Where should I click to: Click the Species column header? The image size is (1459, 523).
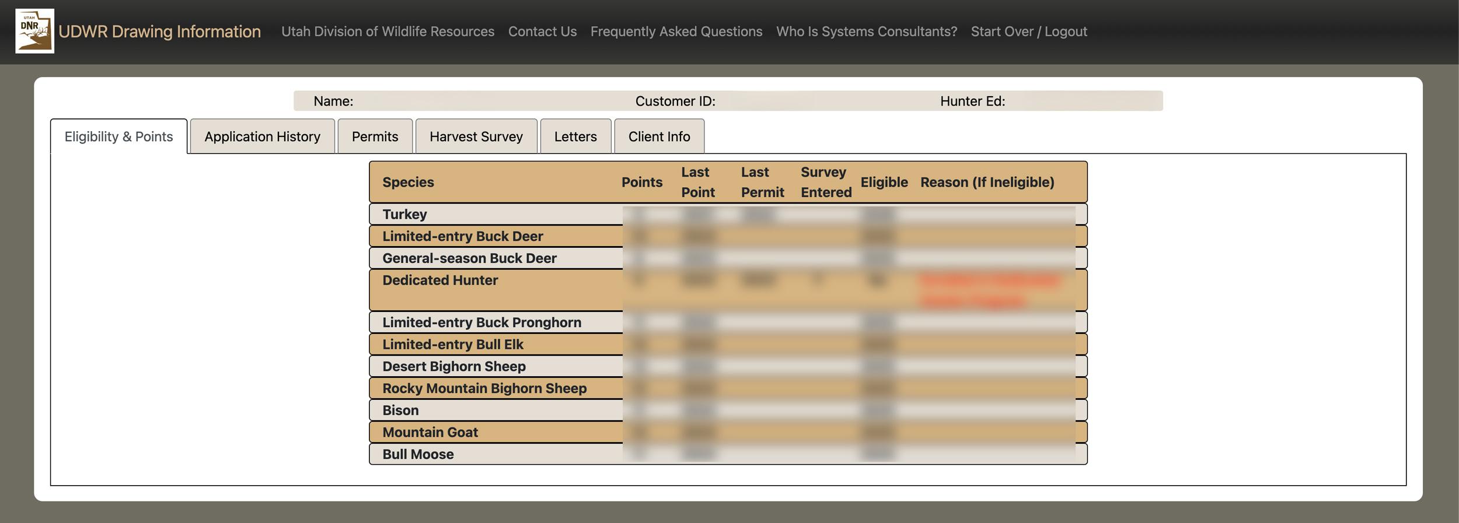408,182
